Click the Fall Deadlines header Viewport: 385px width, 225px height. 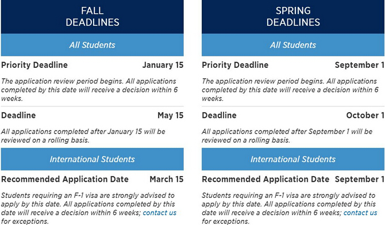[93, 17]
